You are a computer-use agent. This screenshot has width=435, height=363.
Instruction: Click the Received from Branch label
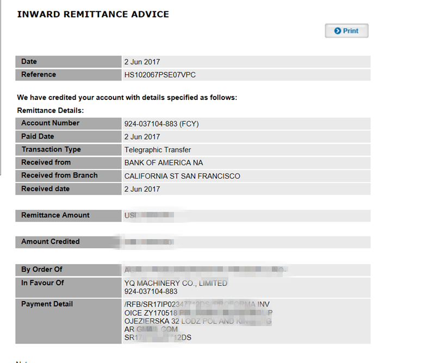pos(59,176)
